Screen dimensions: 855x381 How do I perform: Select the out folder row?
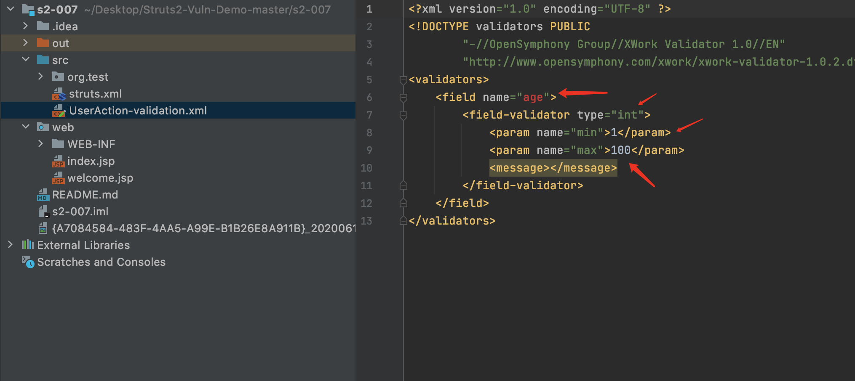point(178,43)
